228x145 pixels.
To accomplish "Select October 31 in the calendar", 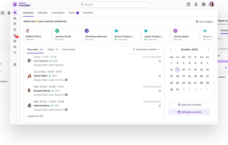I will click(x=177, y=89).
